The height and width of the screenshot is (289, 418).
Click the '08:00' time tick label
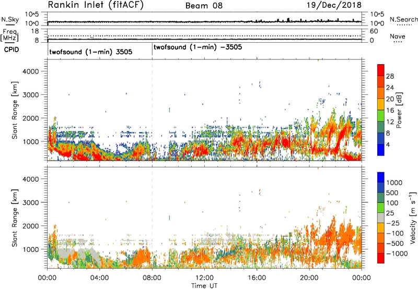click(152, 278)
